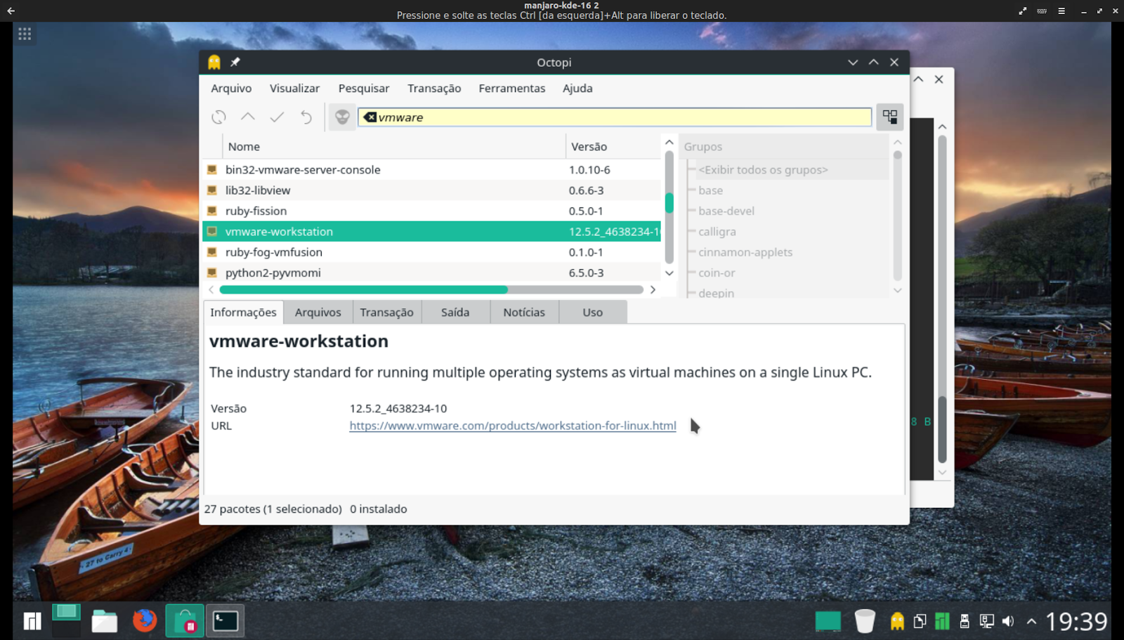Click the rollback undo toolbar icon
This screenshot has height=640, width=1124.
306,117
